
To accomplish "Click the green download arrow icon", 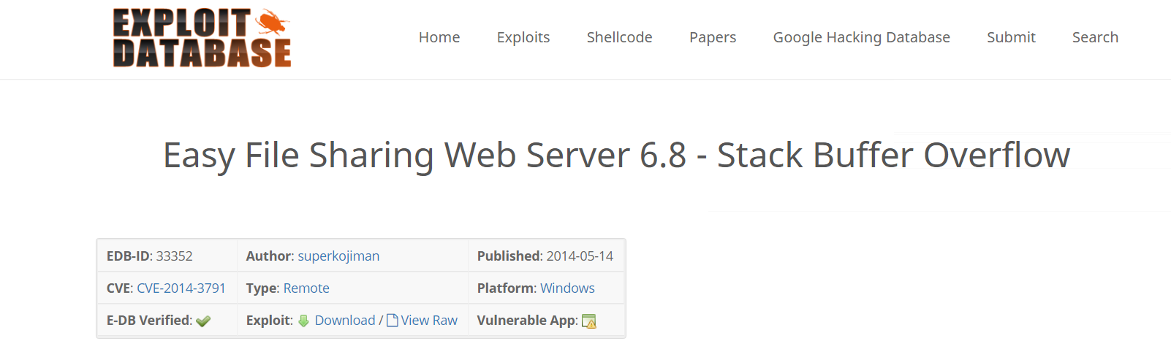I will point(304,321).
